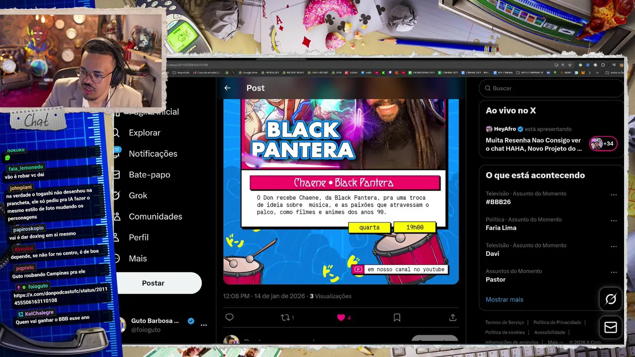Open the Faria Lima trending topic
635x357 pixels.
[x=501, y=228]
